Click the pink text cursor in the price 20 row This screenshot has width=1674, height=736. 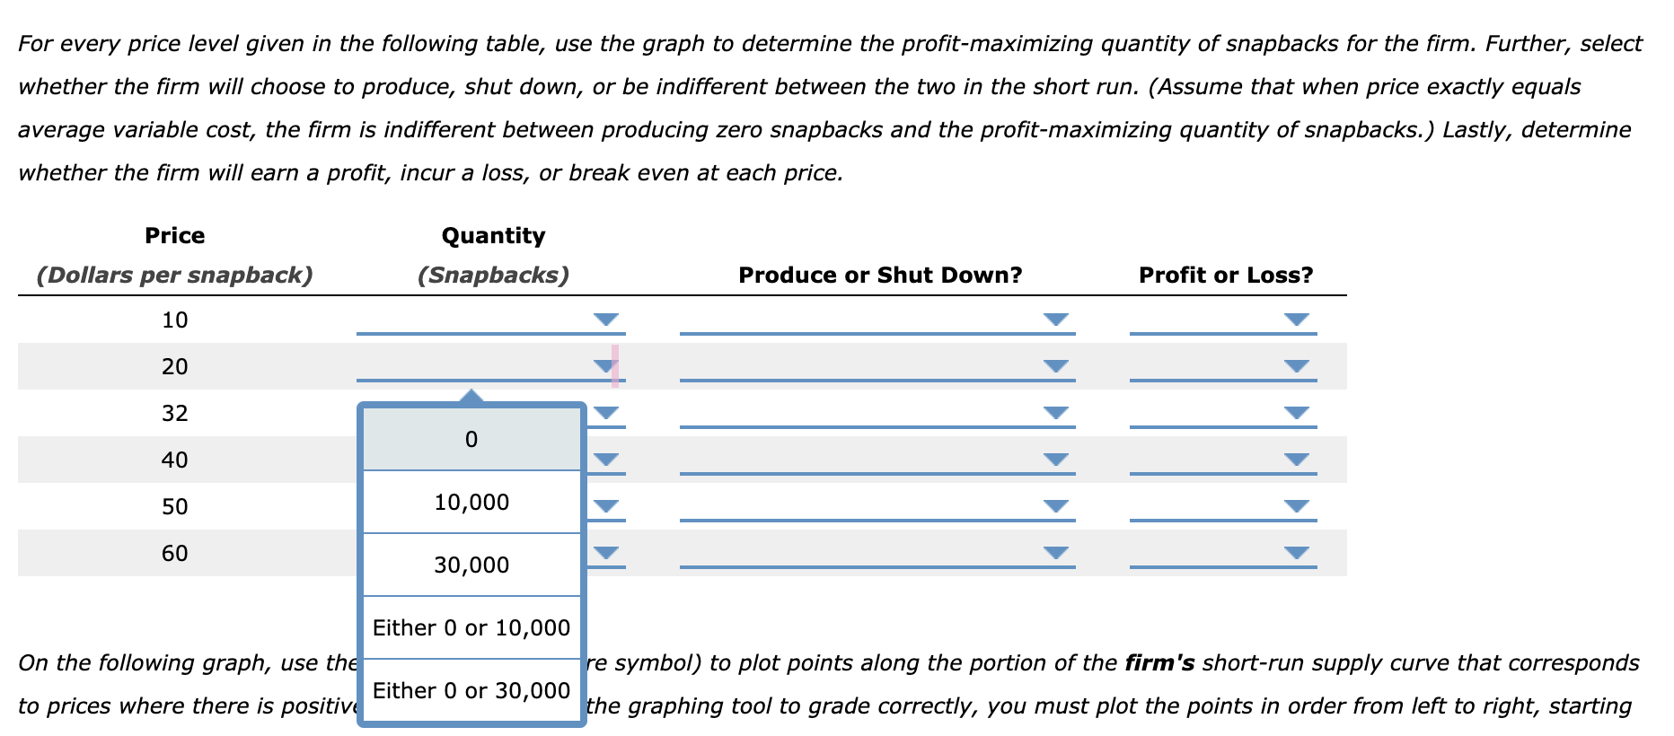click(614, 365)
